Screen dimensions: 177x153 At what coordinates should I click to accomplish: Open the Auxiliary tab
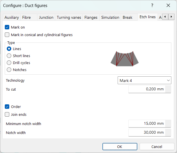[x=12, y=17]
